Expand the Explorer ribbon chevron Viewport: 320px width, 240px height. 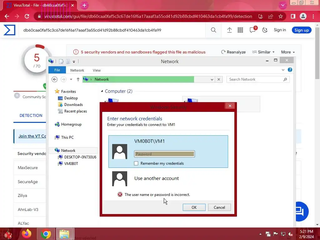point(283,70)
